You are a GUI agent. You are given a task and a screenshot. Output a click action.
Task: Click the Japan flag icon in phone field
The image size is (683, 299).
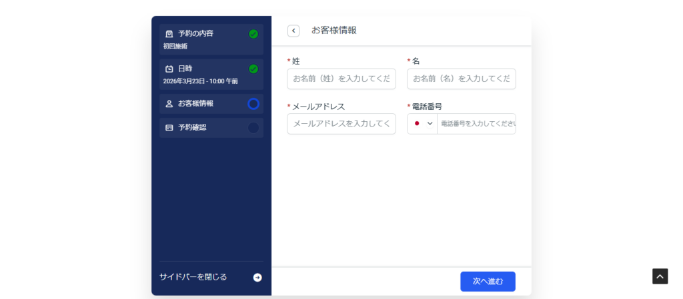[417, 124]
